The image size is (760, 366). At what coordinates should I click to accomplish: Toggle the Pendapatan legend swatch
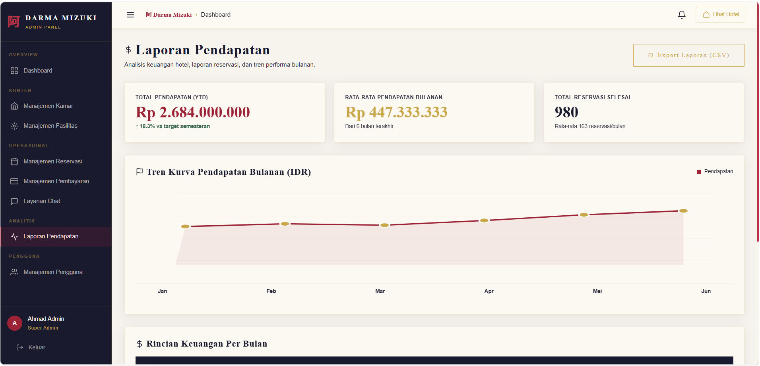[x=699, y=172]
